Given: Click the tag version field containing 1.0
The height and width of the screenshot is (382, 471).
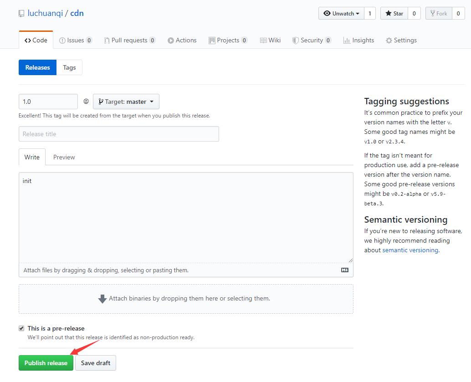Looking at the screenshot, I should coord(48,102).
